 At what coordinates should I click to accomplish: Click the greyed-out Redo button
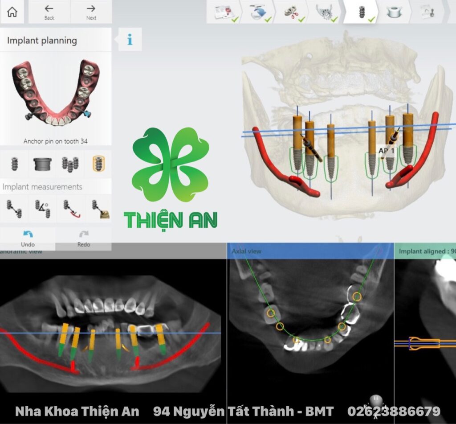click(84, 239)
